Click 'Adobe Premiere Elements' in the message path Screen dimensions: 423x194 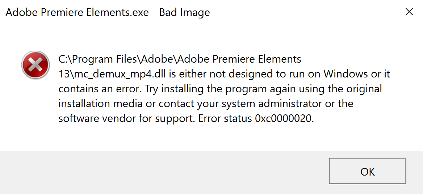coord(239,59)
